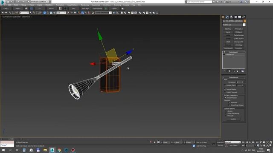The height and width of the screenshot is (153, 273).
Task: Collapse the TurboSmooth rollout header
Action: pyautogui.click(x=233, y=77)
